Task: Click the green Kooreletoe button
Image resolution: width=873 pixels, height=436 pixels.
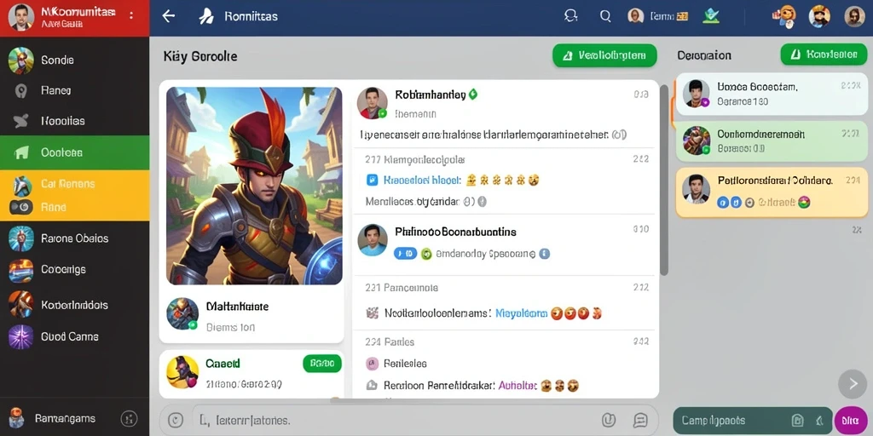Action: coord(824,54)
